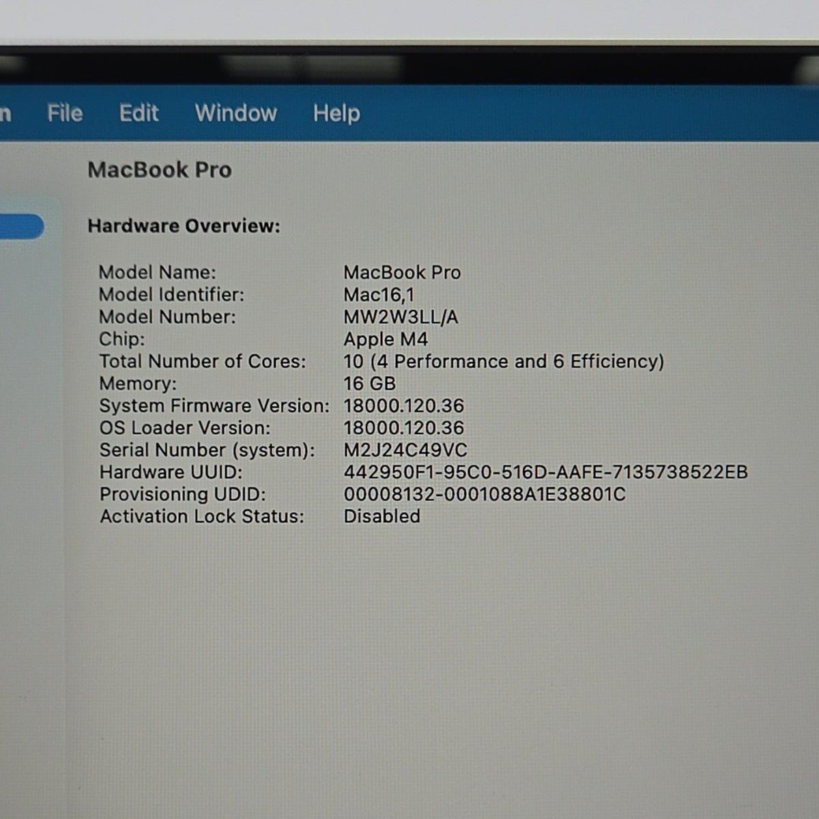Select the Provisioning UDID value 00008132-0001088A1E38801C
The image size is (819, 819).
[485, 494]
